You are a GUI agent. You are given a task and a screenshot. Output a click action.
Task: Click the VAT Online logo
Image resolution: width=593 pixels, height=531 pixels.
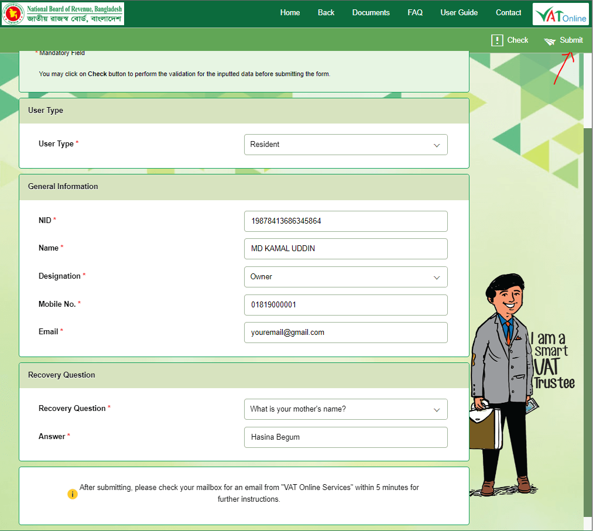click(x=560, y=14)
